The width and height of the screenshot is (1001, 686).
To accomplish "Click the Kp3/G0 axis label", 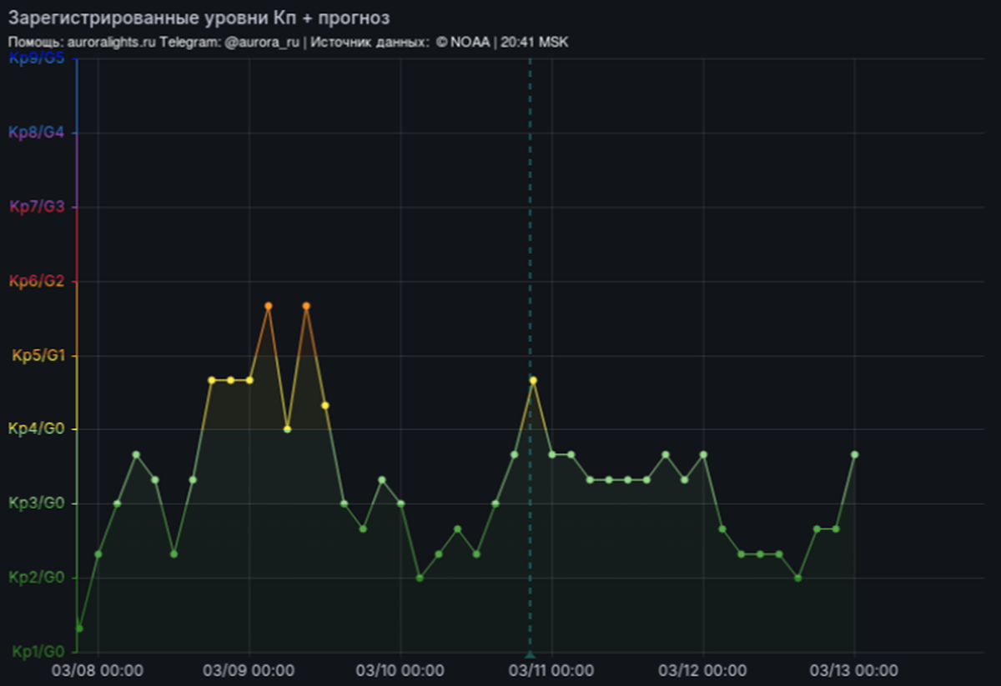I will [x=37, y=503].
